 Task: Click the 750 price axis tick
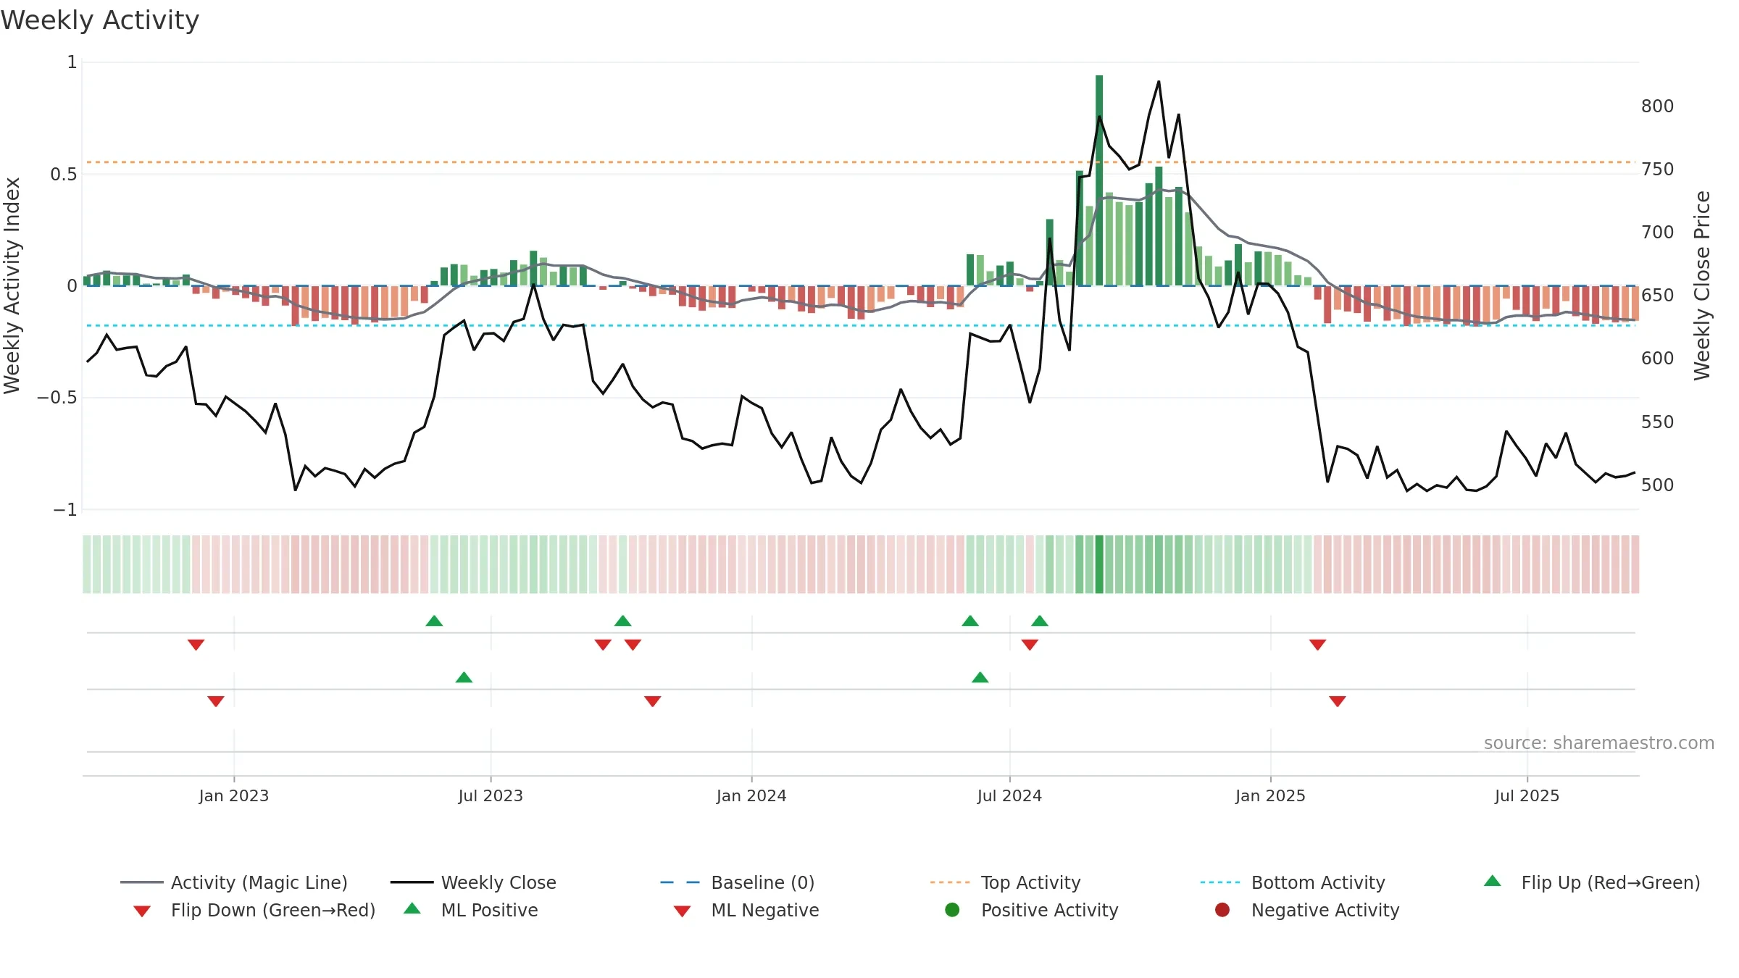click(1658, 169)
